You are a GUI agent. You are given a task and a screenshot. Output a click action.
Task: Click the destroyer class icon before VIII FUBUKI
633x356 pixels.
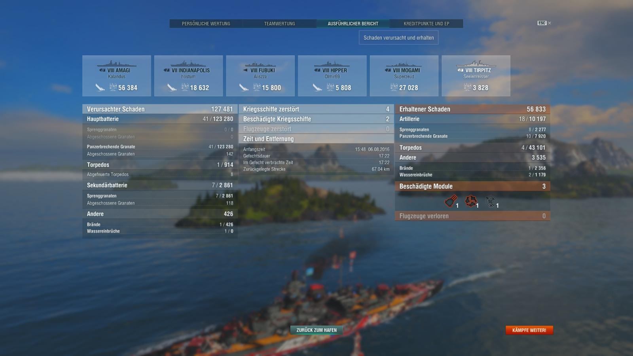point(245,70)
